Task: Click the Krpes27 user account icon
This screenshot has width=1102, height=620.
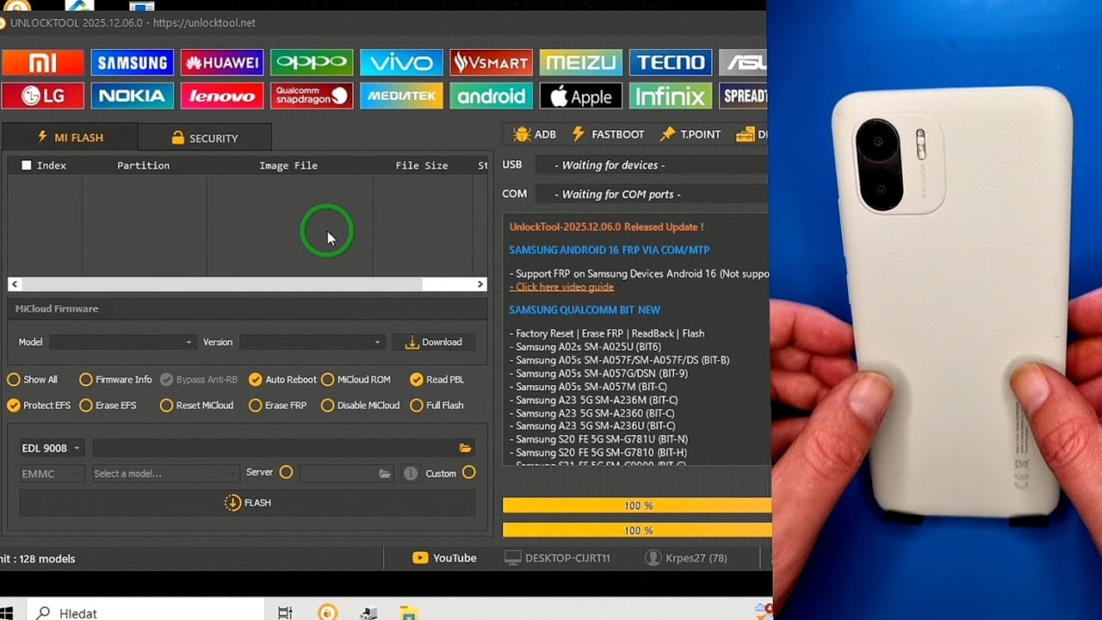Action: [653, 558]
